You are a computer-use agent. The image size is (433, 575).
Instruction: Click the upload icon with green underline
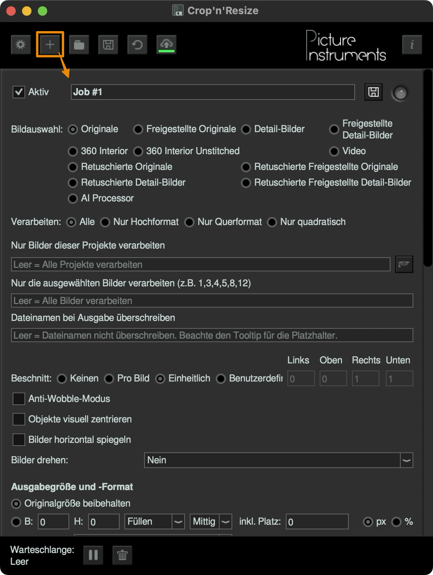pos(166,44)
